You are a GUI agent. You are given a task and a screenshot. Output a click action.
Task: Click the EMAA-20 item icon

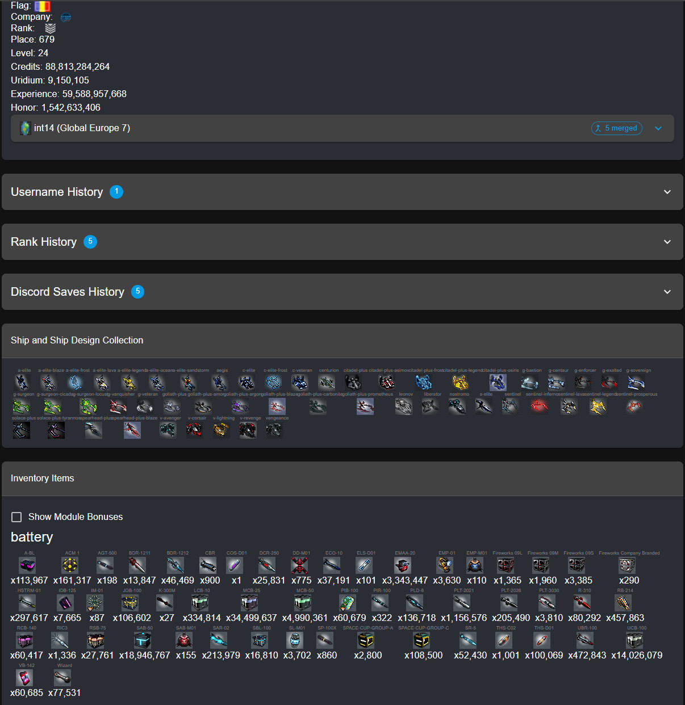(x=403, y=565)
